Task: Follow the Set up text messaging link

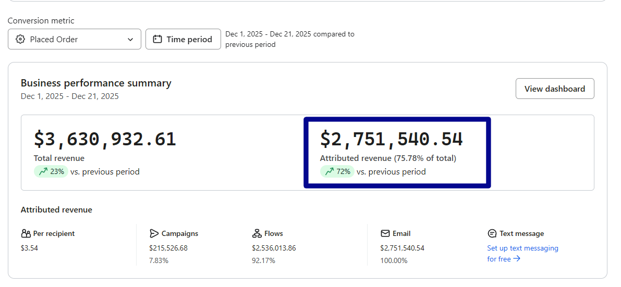Action: [x=522, y=248]
